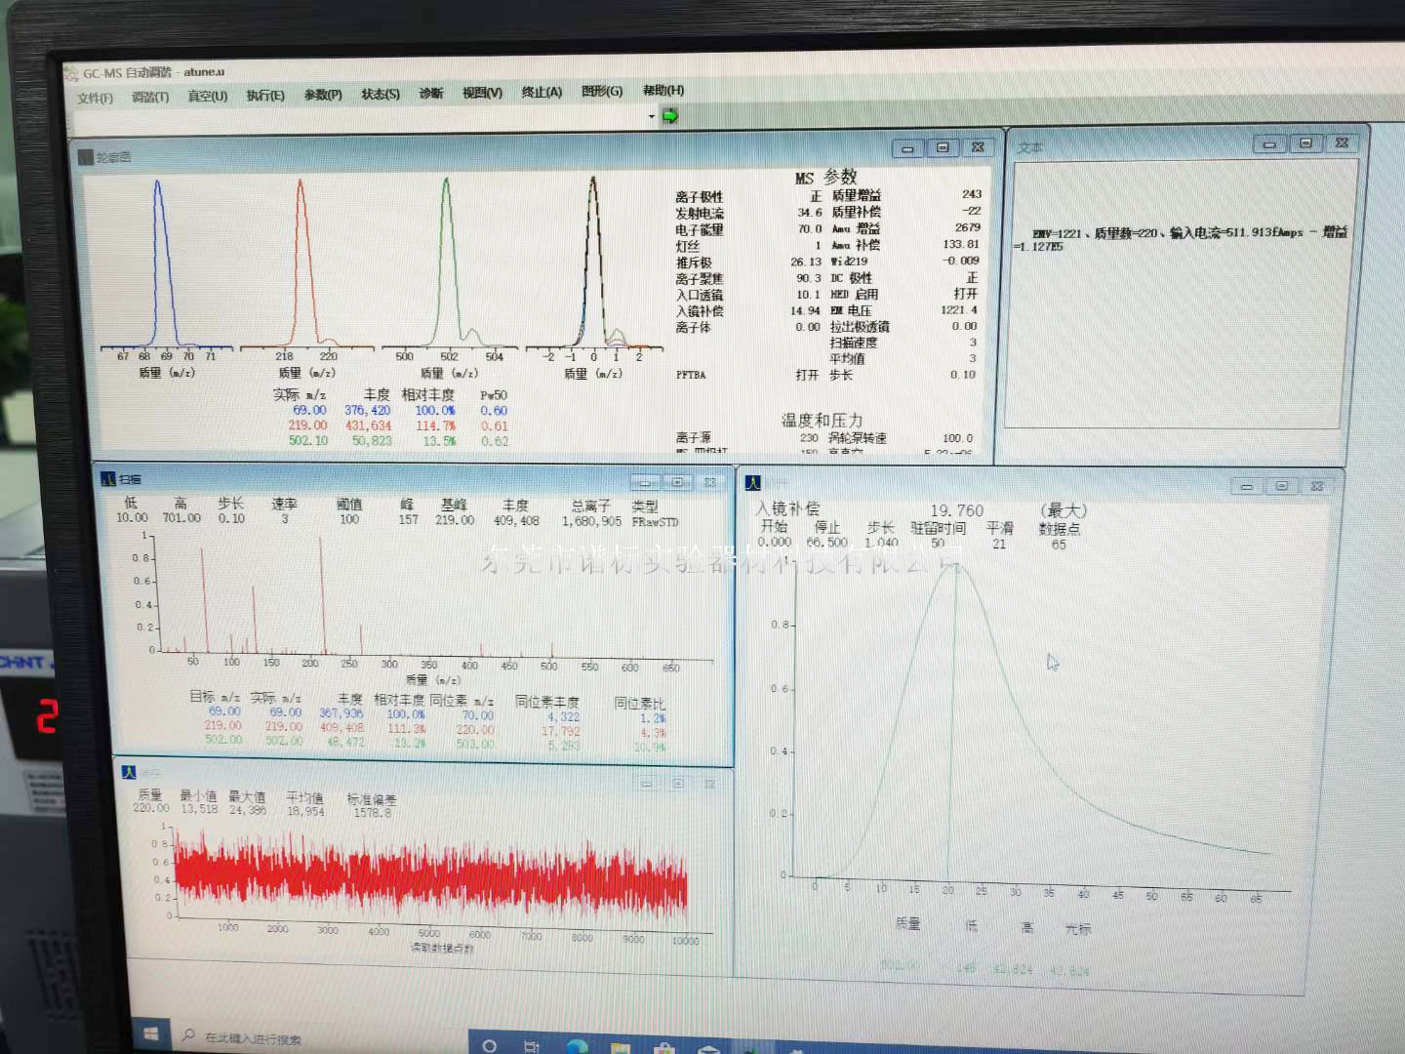Open the 状态(S) menu
The width and height of the screenshot is (1405, 1054).
coord(381,95)
